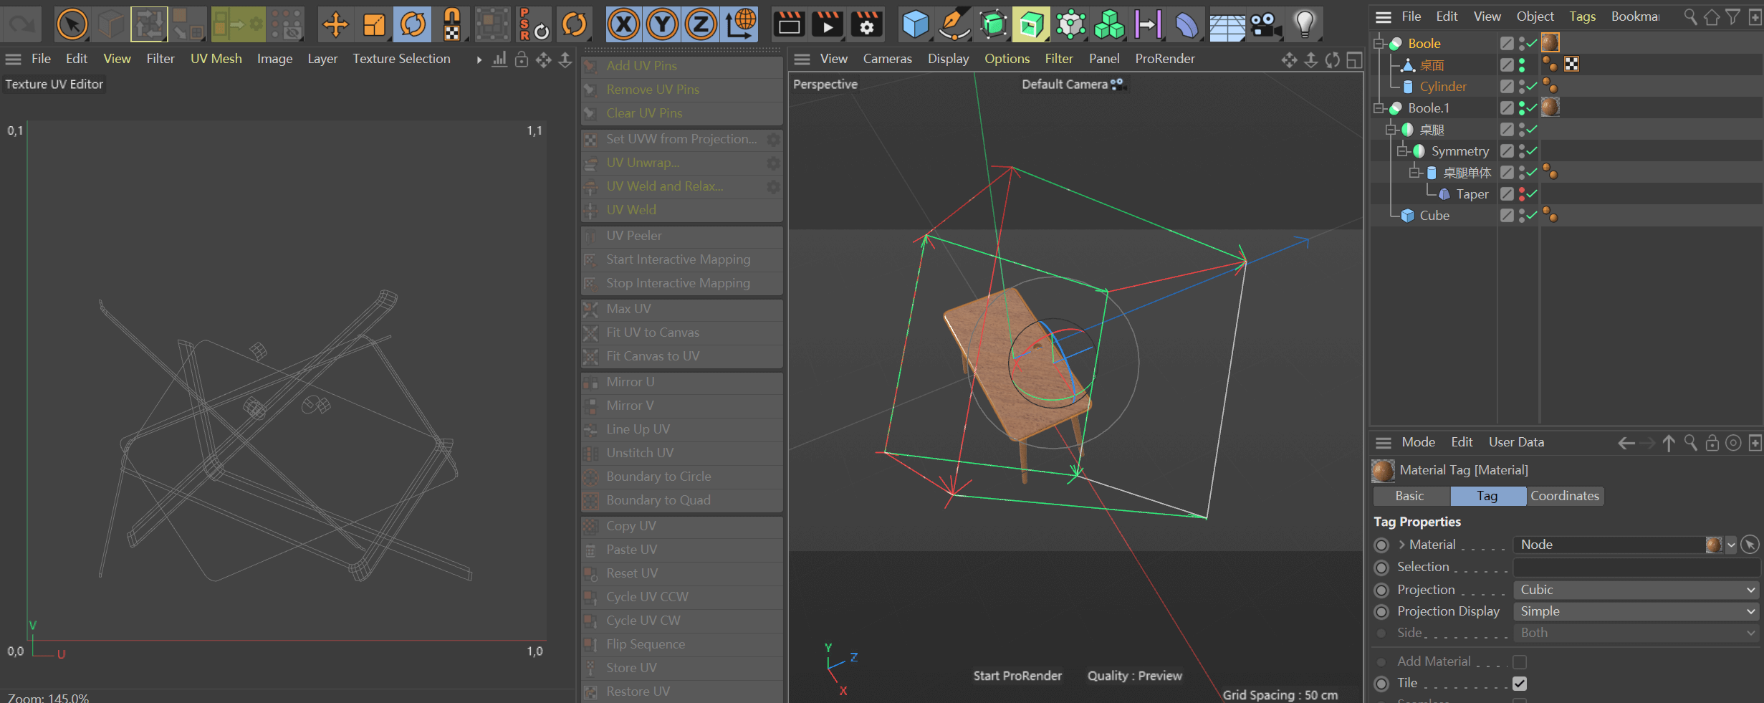
Task: Toggle Y axis lock
Action: pyautogui.click(x=663, y=25)
